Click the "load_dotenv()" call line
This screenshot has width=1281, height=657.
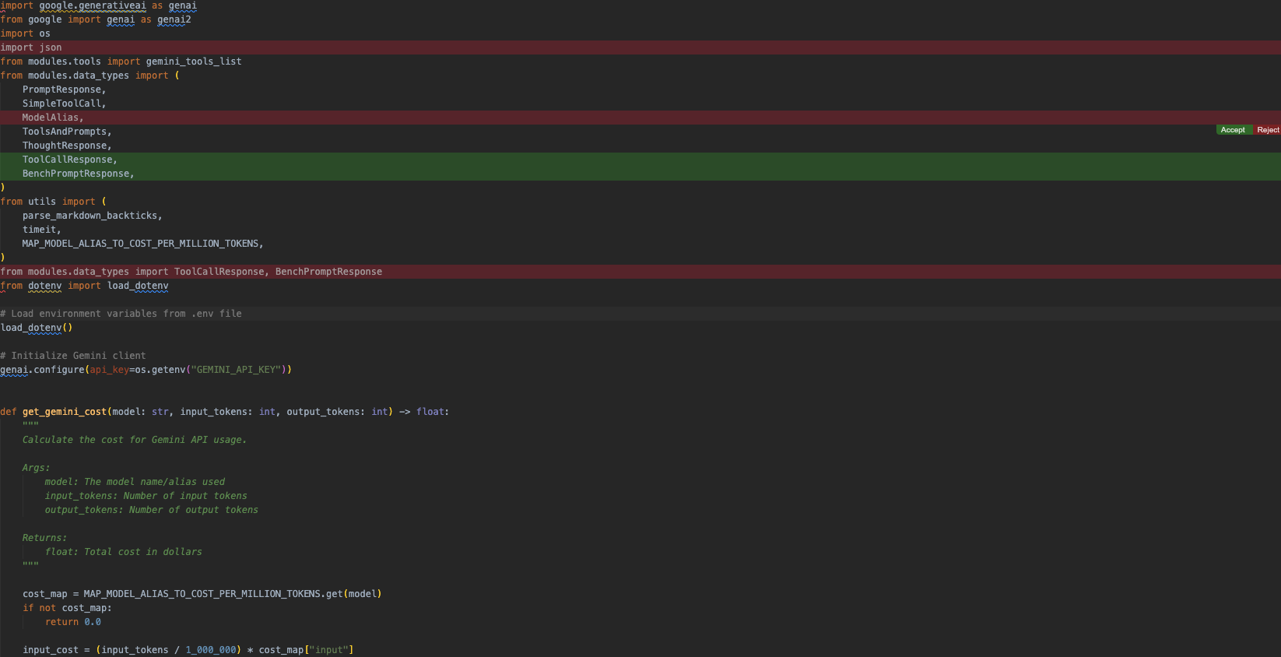click(37, 328)
